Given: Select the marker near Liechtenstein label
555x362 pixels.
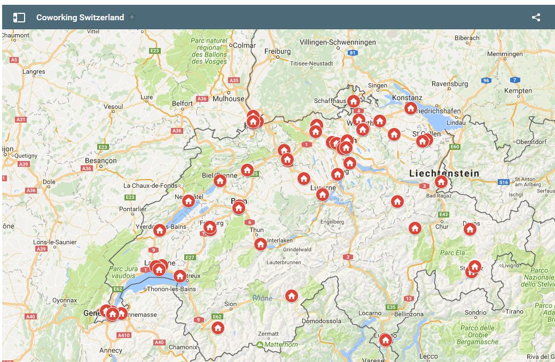Looking at the screenshot, I should point(441,182).
